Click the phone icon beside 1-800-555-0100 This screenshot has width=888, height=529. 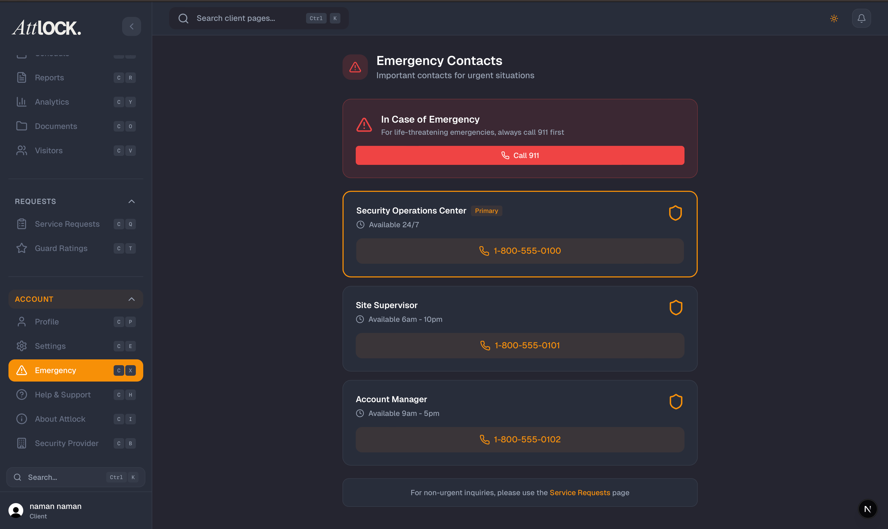point(484,250)
